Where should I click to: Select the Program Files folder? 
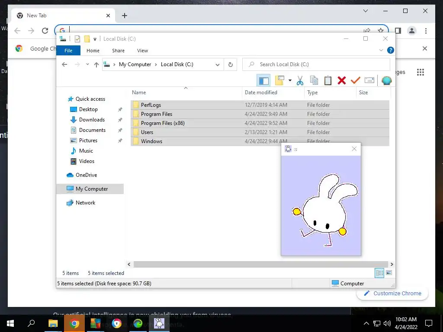260,114
